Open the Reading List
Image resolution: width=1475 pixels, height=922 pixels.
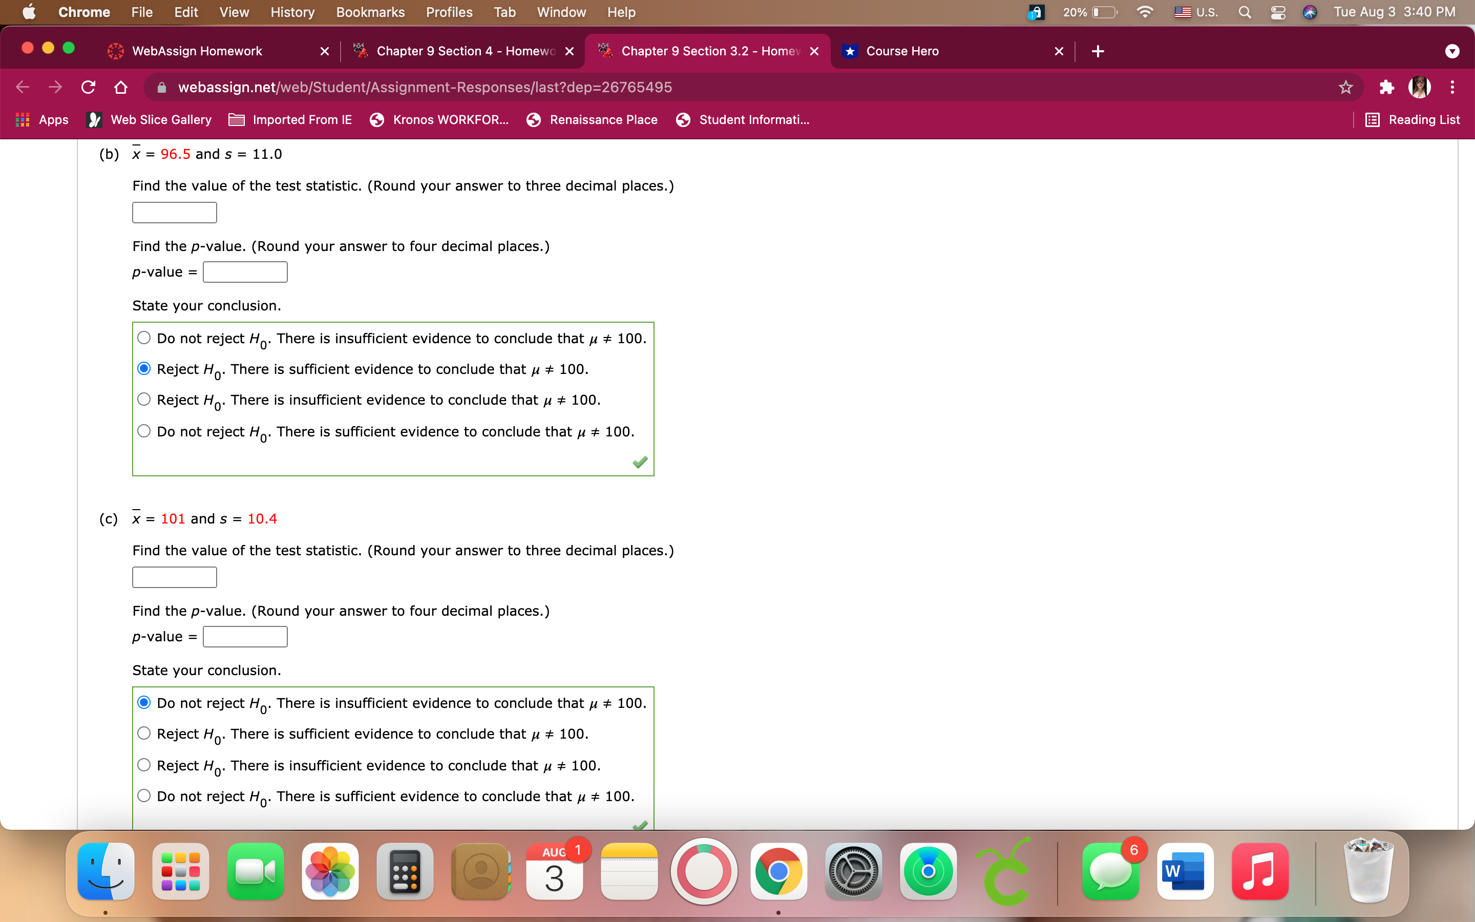(x=1414, y=119)
